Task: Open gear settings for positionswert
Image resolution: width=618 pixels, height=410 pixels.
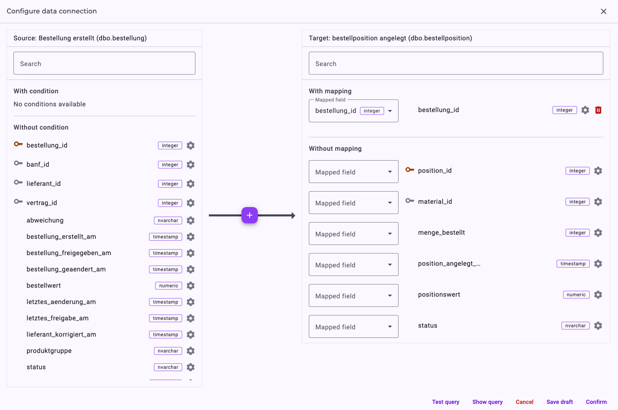Action: (598, 295)
